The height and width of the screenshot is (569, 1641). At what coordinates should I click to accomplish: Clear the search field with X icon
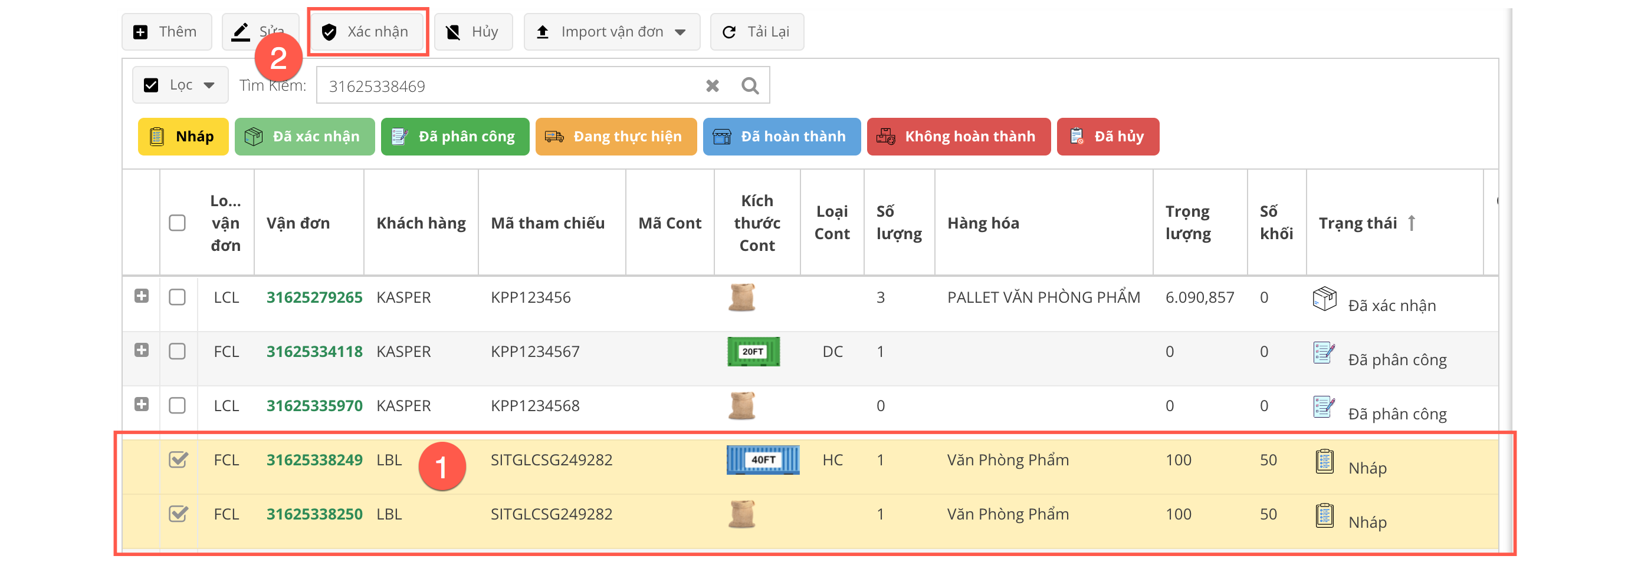coord(712,86)
